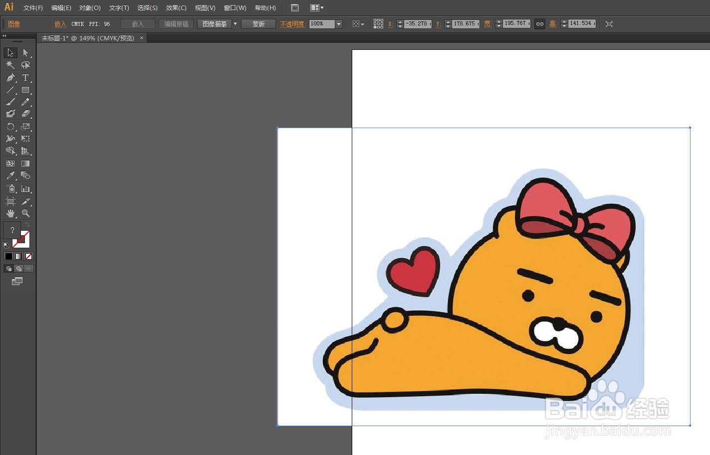
Task: Select the Hand tool
Action: [x=10, y=213]
